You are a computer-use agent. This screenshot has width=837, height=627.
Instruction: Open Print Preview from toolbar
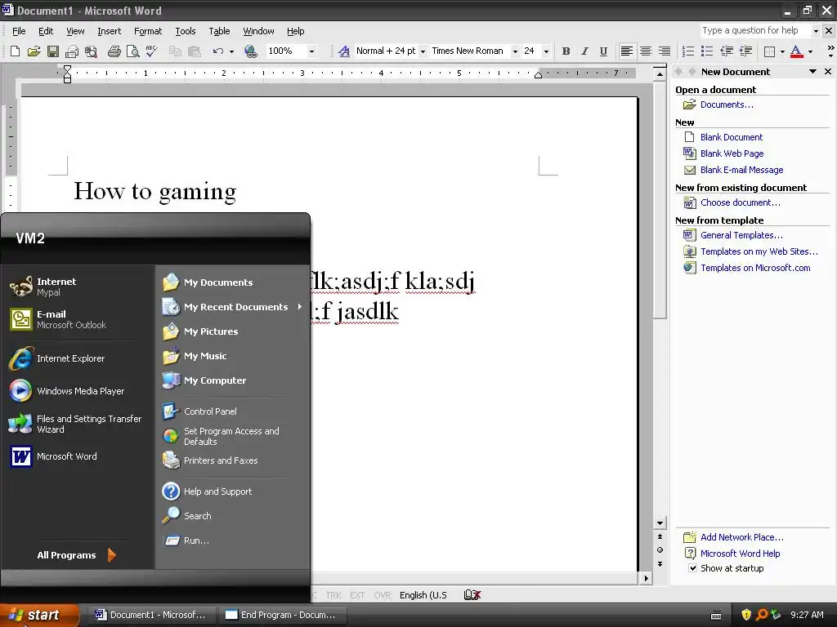[x=133, y=51]
